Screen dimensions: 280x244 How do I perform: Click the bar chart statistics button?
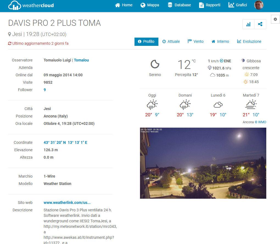click(248, 24)
